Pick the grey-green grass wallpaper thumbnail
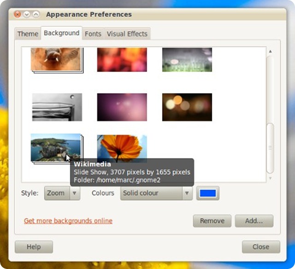 pyautogui.click(x=187, y=59)
